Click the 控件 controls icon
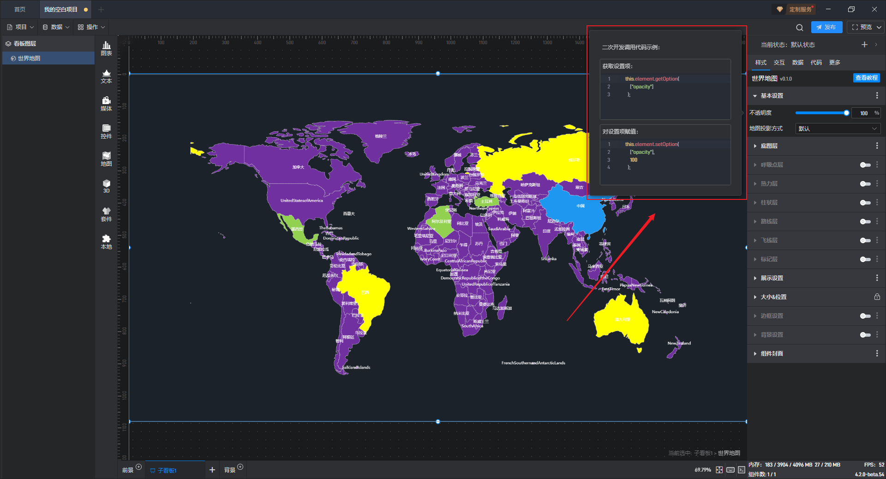This screenshot has width=886, height=479. click(106, 131)
